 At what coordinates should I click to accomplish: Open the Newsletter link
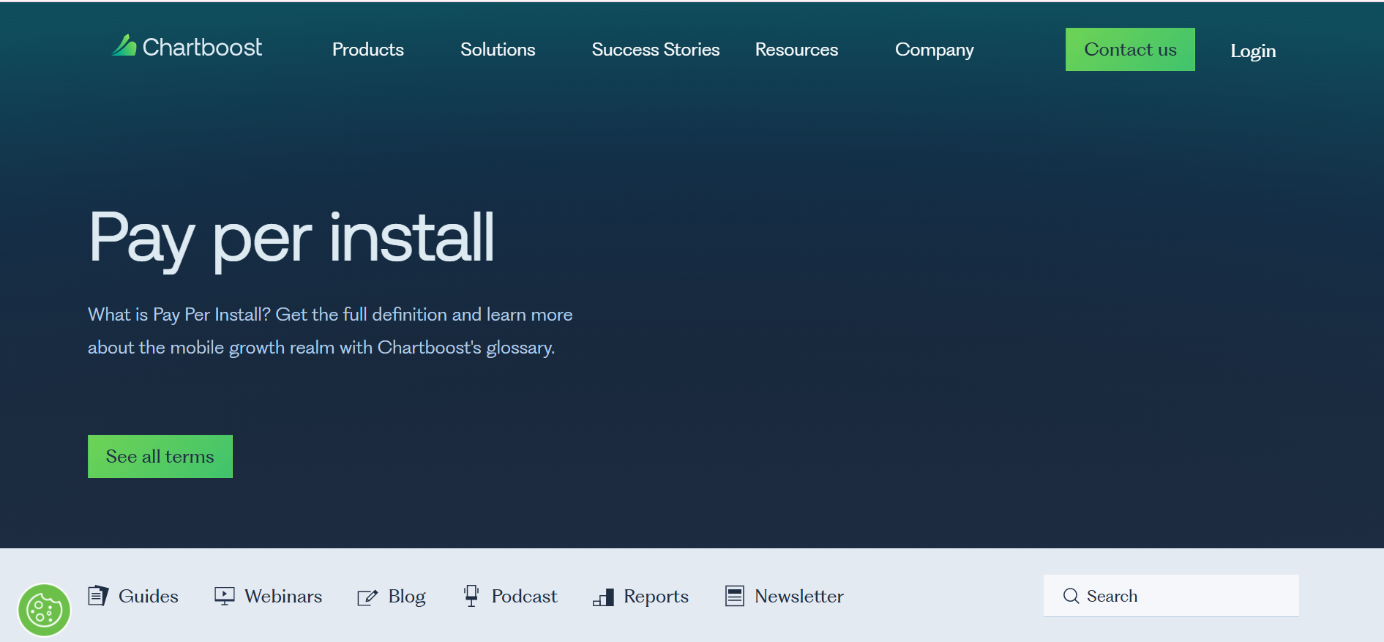point(799,596)
